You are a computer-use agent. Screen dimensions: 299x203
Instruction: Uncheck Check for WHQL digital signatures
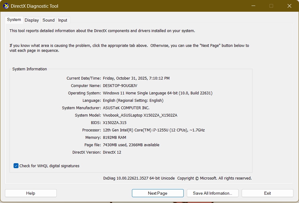point(16,166)
